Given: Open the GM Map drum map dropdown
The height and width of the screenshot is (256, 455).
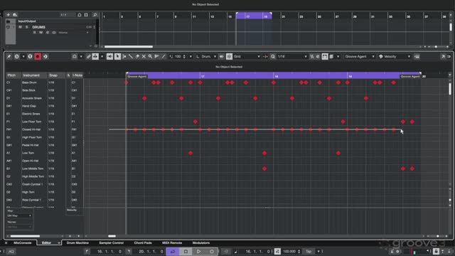Looking at the screenshot, I should coord(19,215).
